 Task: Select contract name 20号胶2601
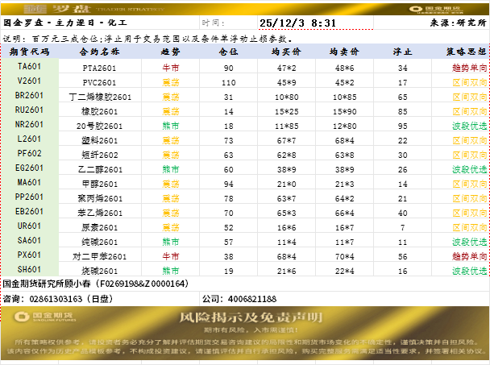99,126
